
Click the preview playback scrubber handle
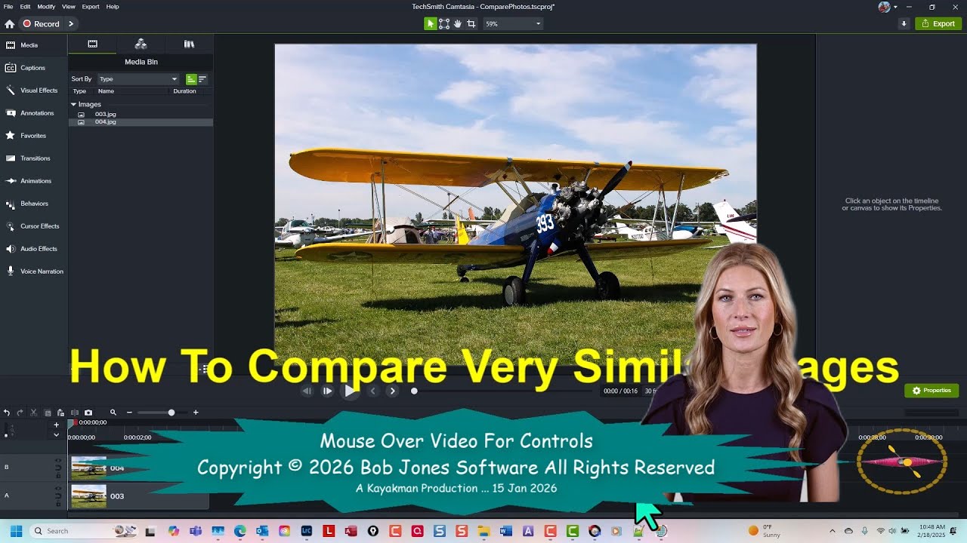click(x=414, y=391)
